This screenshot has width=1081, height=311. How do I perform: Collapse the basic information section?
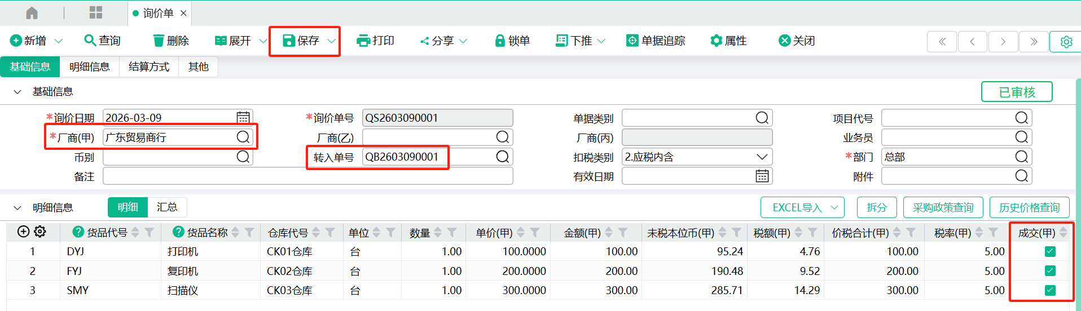point(17,92)
